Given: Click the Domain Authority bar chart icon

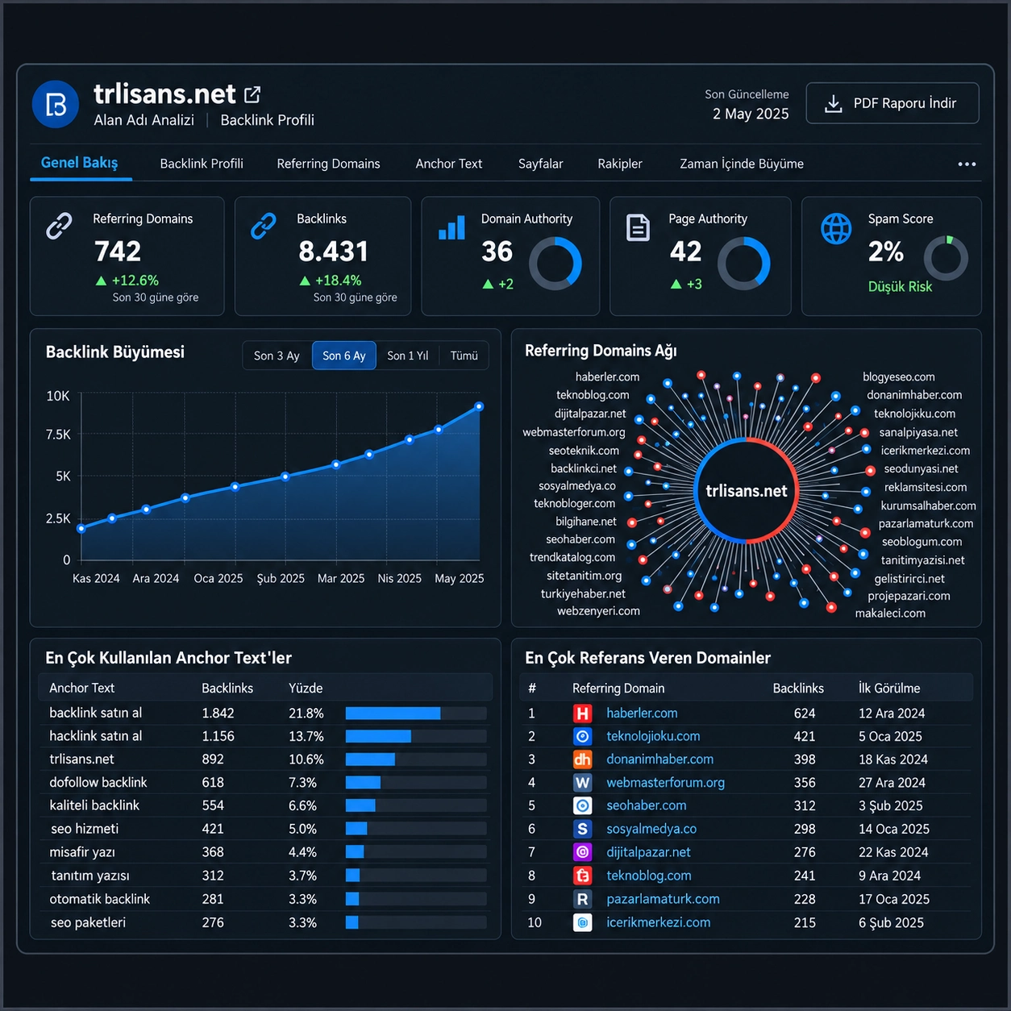Looking at the screenshot, I should [451, 227].
